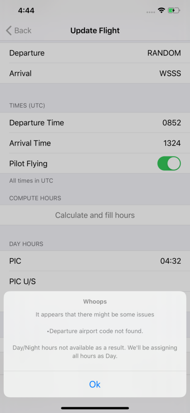Tap the Update Flight title
190x413 pixels.
click(x=95, y=31)
